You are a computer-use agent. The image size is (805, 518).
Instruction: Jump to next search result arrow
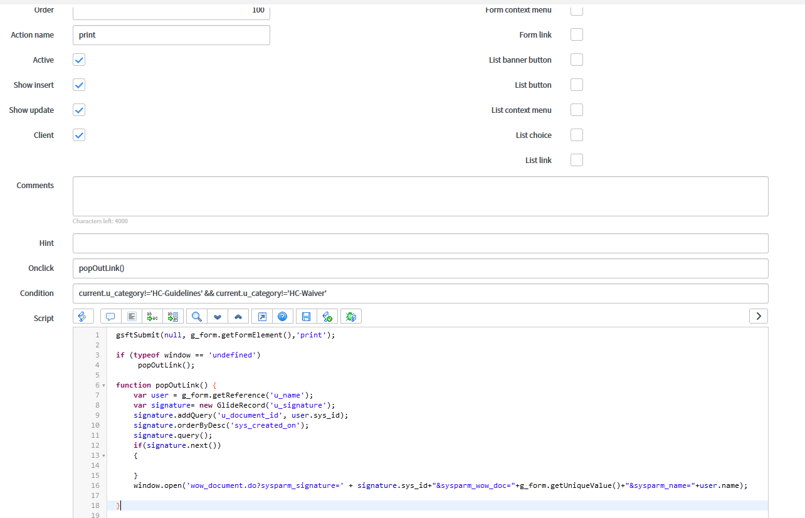point(218,316)
